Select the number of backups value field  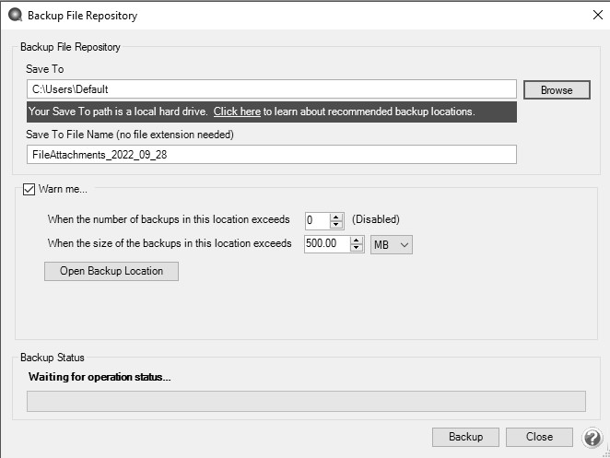point(317,220)
